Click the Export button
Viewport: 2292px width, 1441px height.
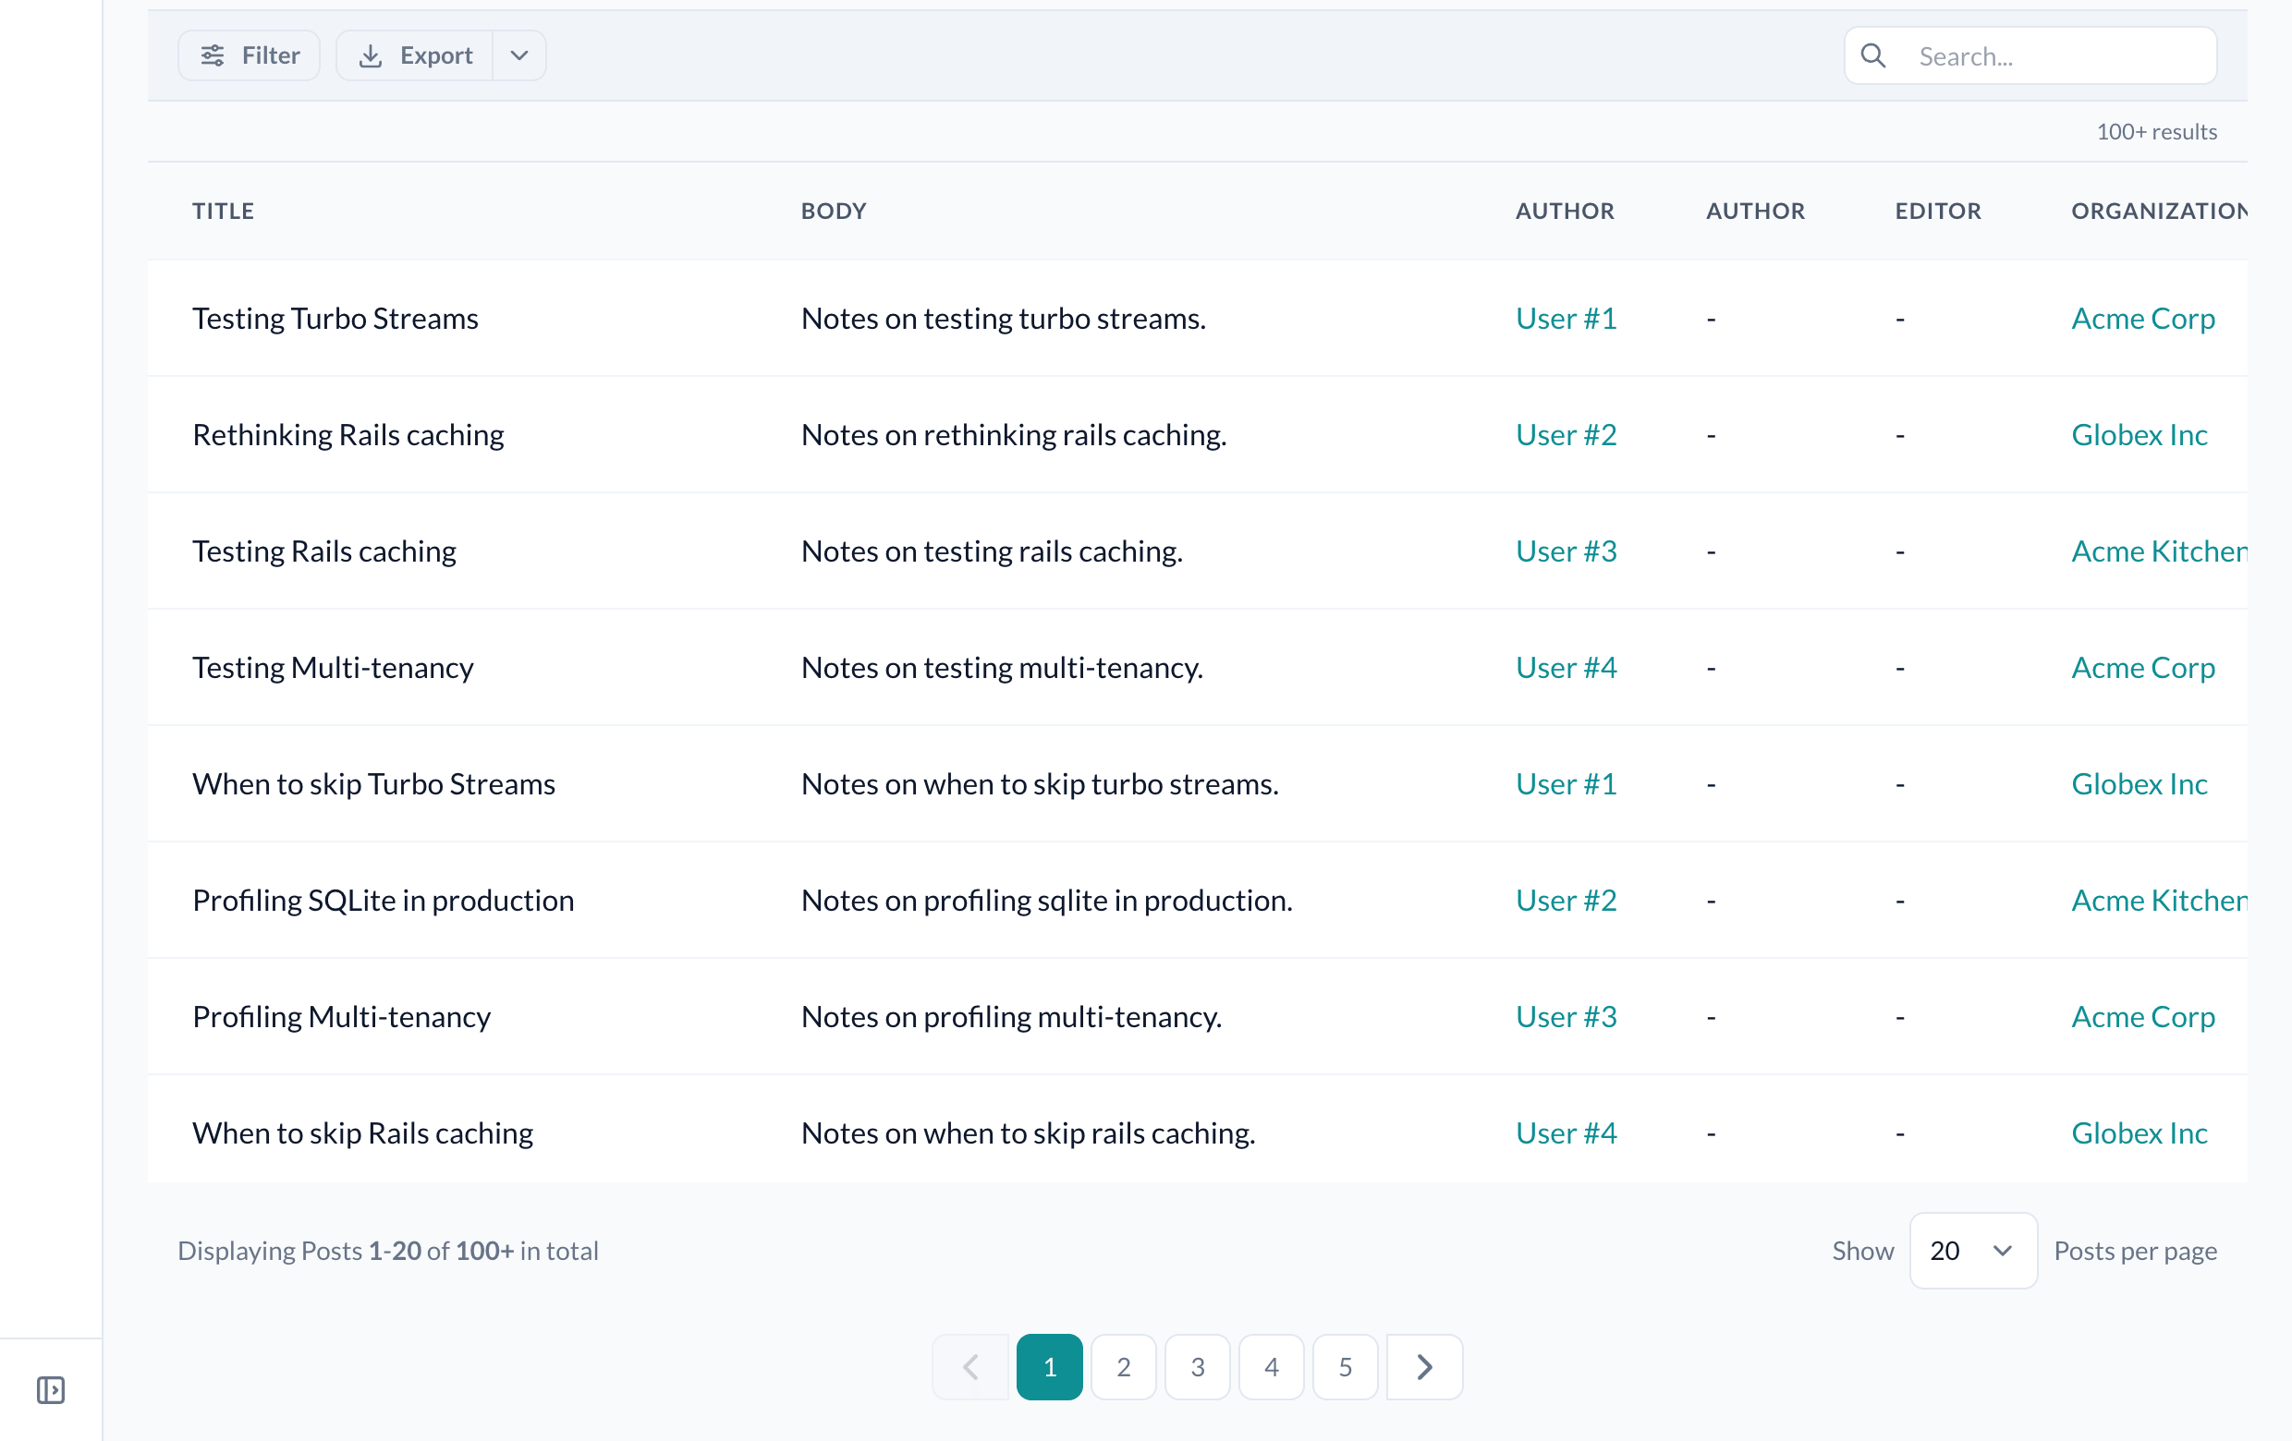point(415,55)
